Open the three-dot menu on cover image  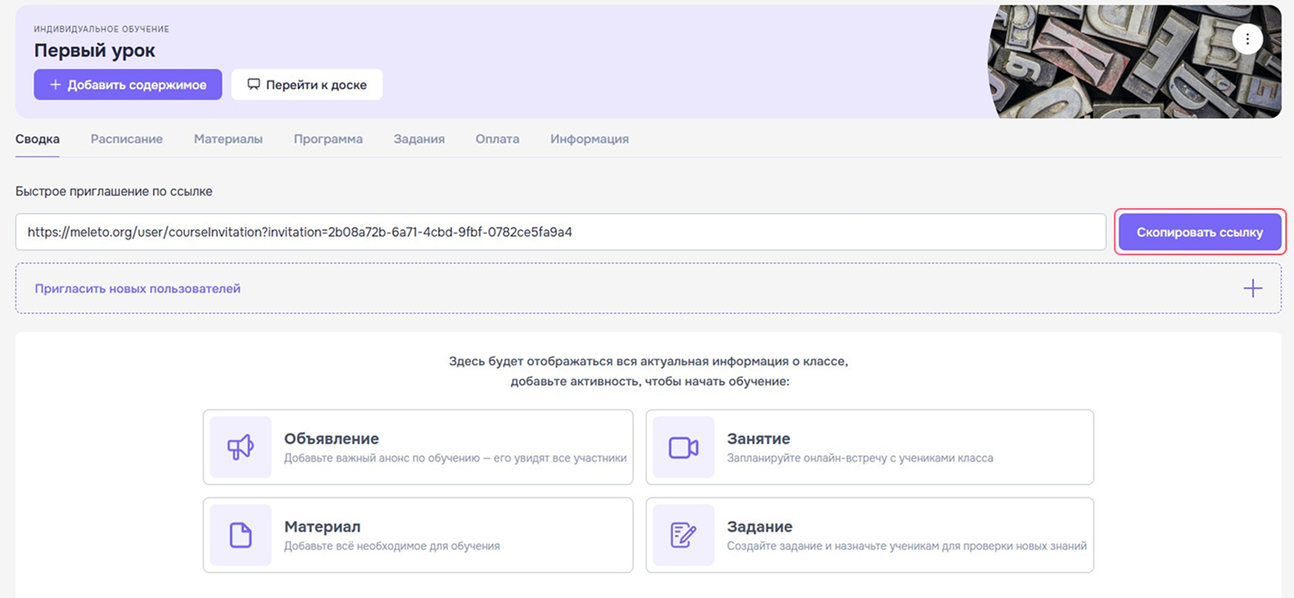1248,38
